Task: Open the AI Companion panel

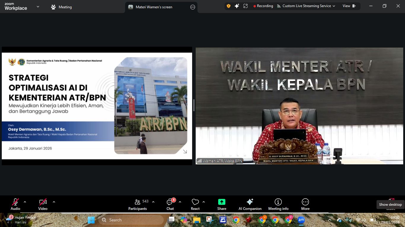Action: pyautogui.click(x=250, y=204)
